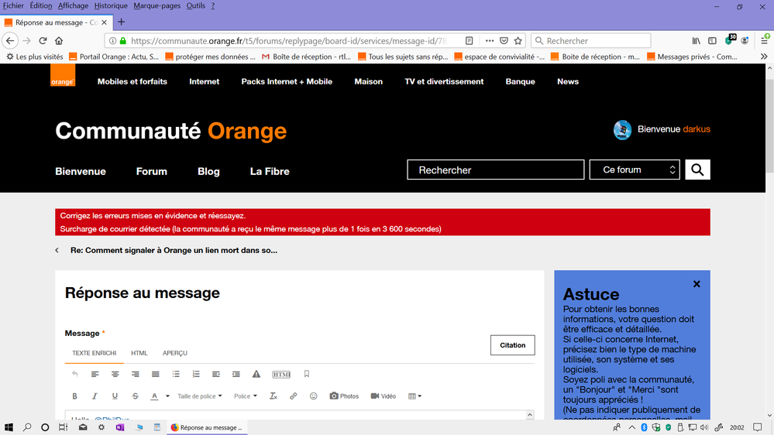Toggle reader view icon in address bar
The height and width of the screenshot is (435, 774).
point(469,41)
